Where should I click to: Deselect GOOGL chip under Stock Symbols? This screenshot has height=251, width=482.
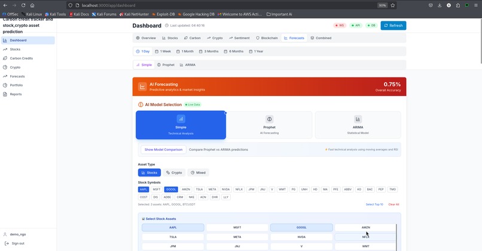(171, 190)
